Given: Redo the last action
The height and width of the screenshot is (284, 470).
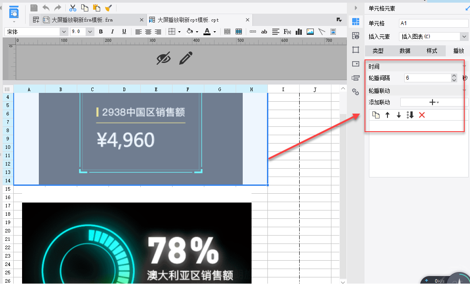Looking at the screenshot, I should click(x=57, y=8).
